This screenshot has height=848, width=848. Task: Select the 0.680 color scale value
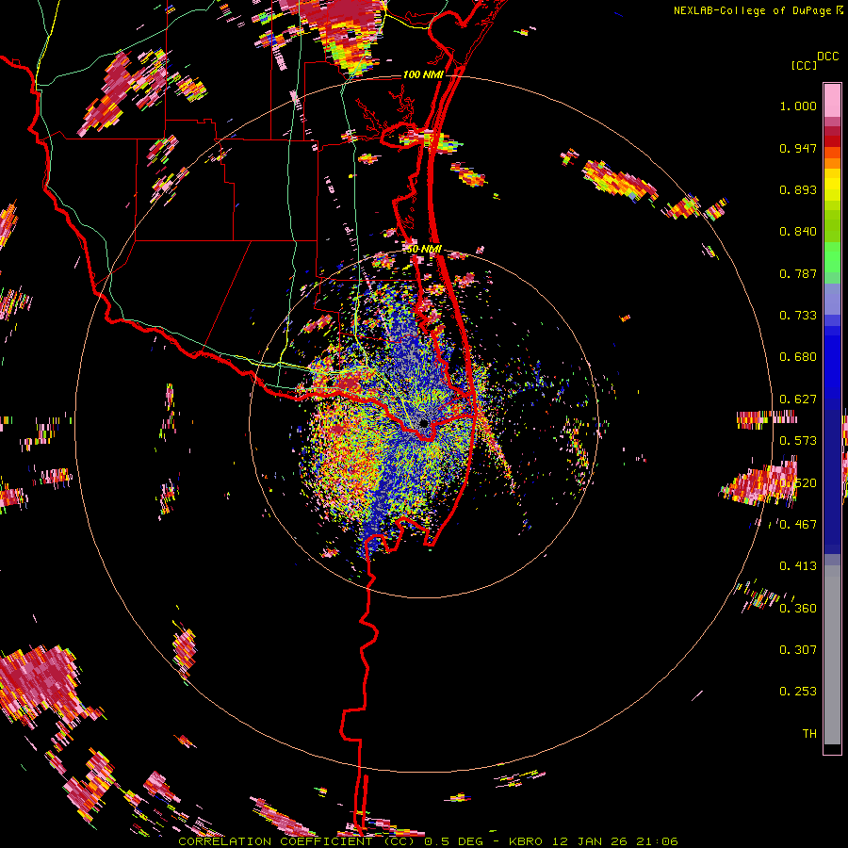[798, 357]
